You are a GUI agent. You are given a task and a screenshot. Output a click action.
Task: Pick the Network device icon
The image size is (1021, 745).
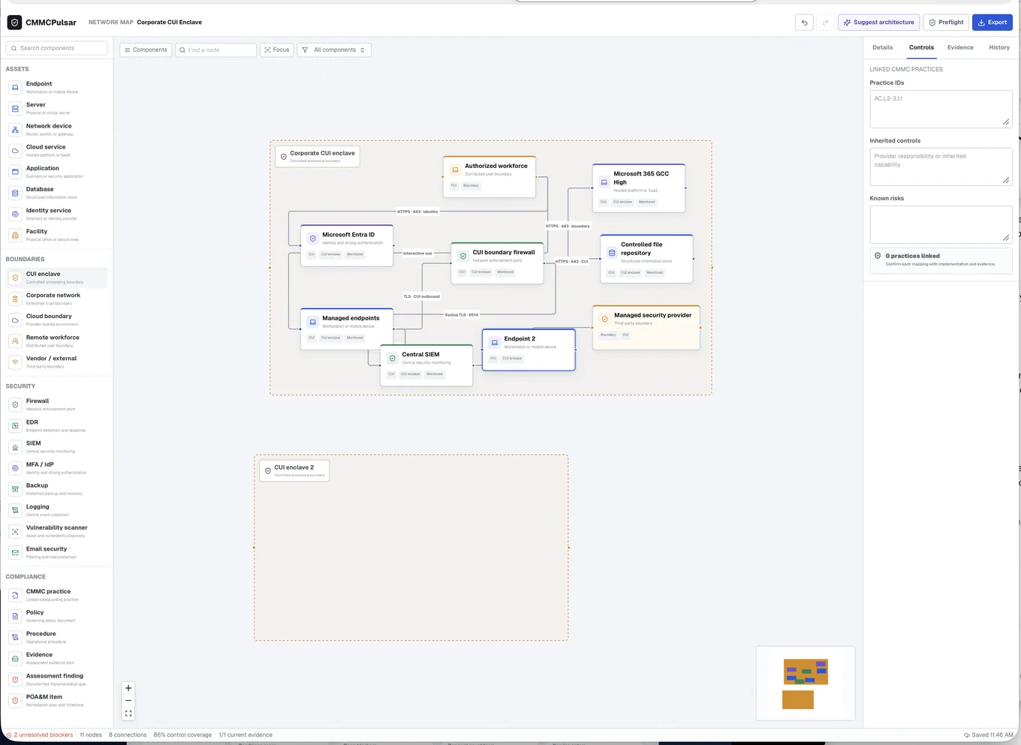pyautogui.click(x=15, y=130)
